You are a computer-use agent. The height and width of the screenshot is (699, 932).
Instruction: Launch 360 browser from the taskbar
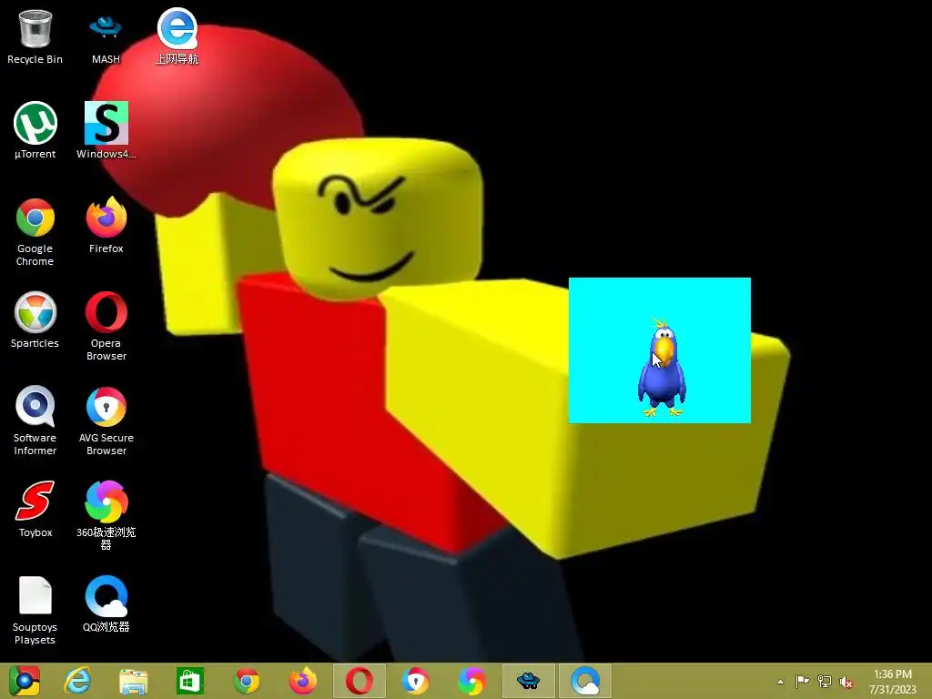click(472, 681)
